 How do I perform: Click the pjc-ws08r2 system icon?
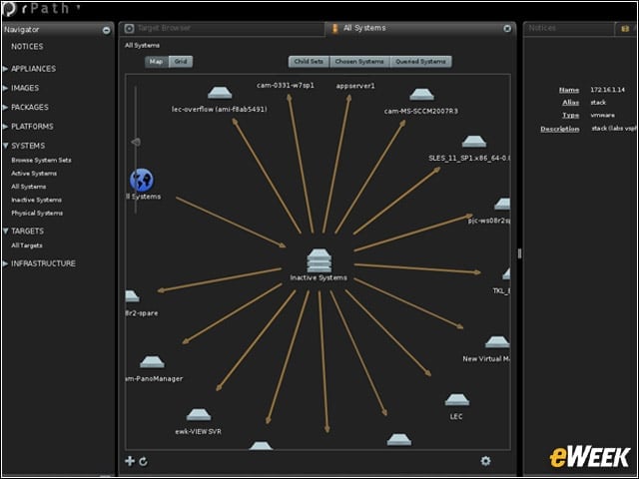pyautogui.click(x=502, y=204)
